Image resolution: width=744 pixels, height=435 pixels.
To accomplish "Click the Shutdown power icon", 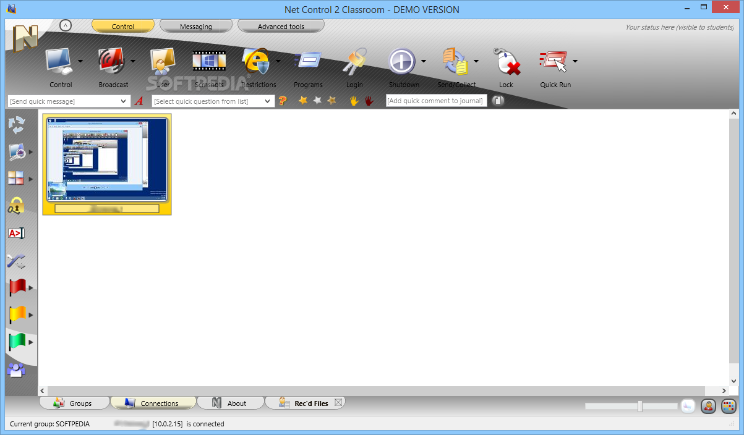I will 403,61.
